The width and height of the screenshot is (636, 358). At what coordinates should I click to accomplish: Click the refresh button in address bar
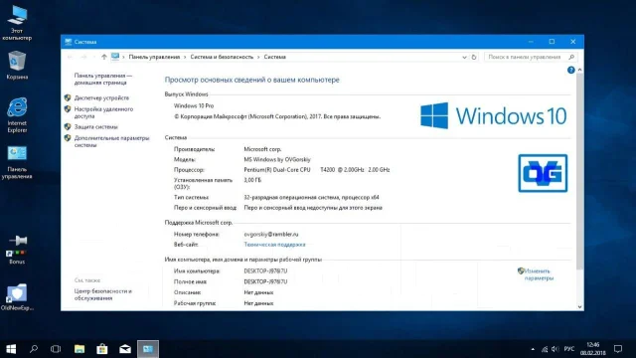pyautogui.click(x=473, y=58)
